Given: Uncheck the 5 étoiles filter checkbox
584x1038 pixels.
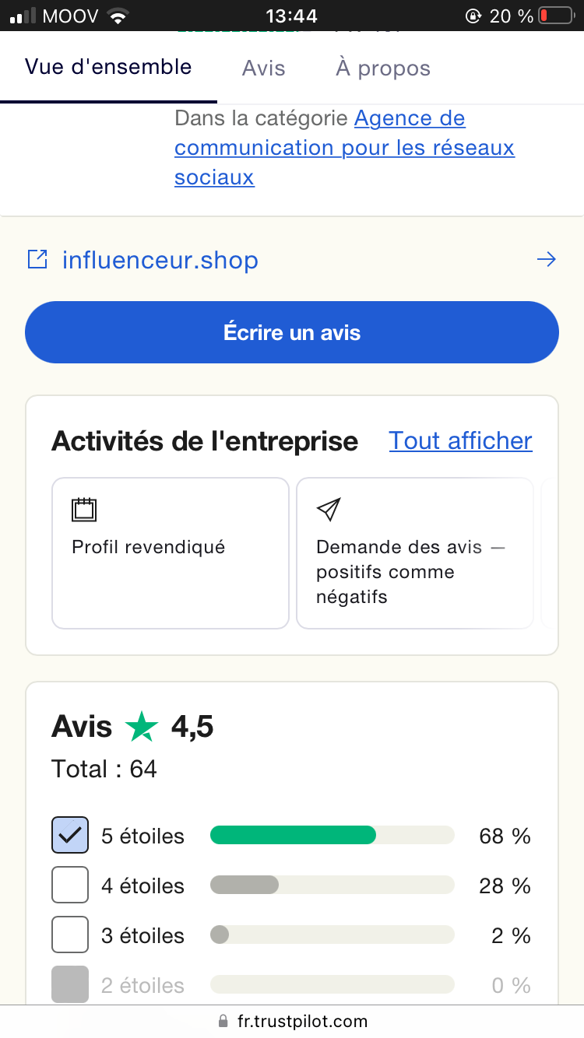Looking at the screenshot, I should point(70,836).
